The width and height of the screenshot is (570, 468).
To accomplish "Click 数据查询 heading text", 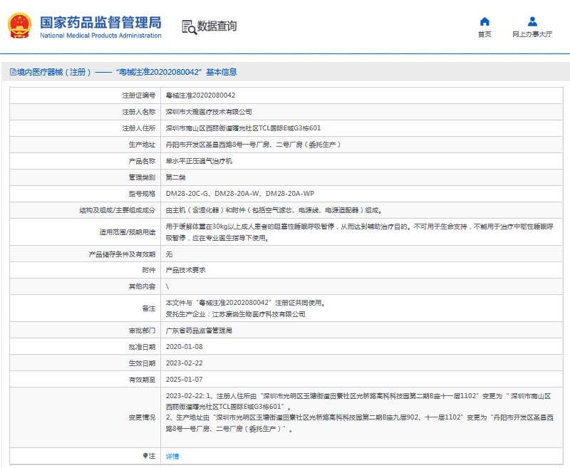I will [x=217, y=26].
